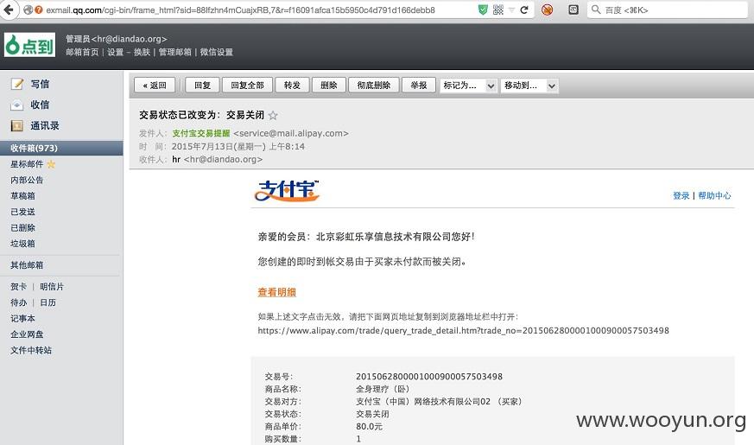
Task: Open 垃圾箱 spam folder
Action: click(x=22, y=244)
